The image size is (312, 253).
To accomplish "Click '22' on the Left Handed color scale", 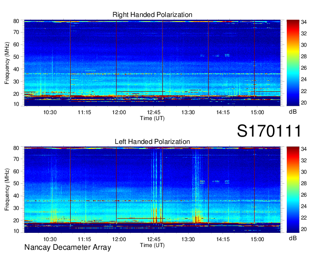I will (x=304, y=218).
